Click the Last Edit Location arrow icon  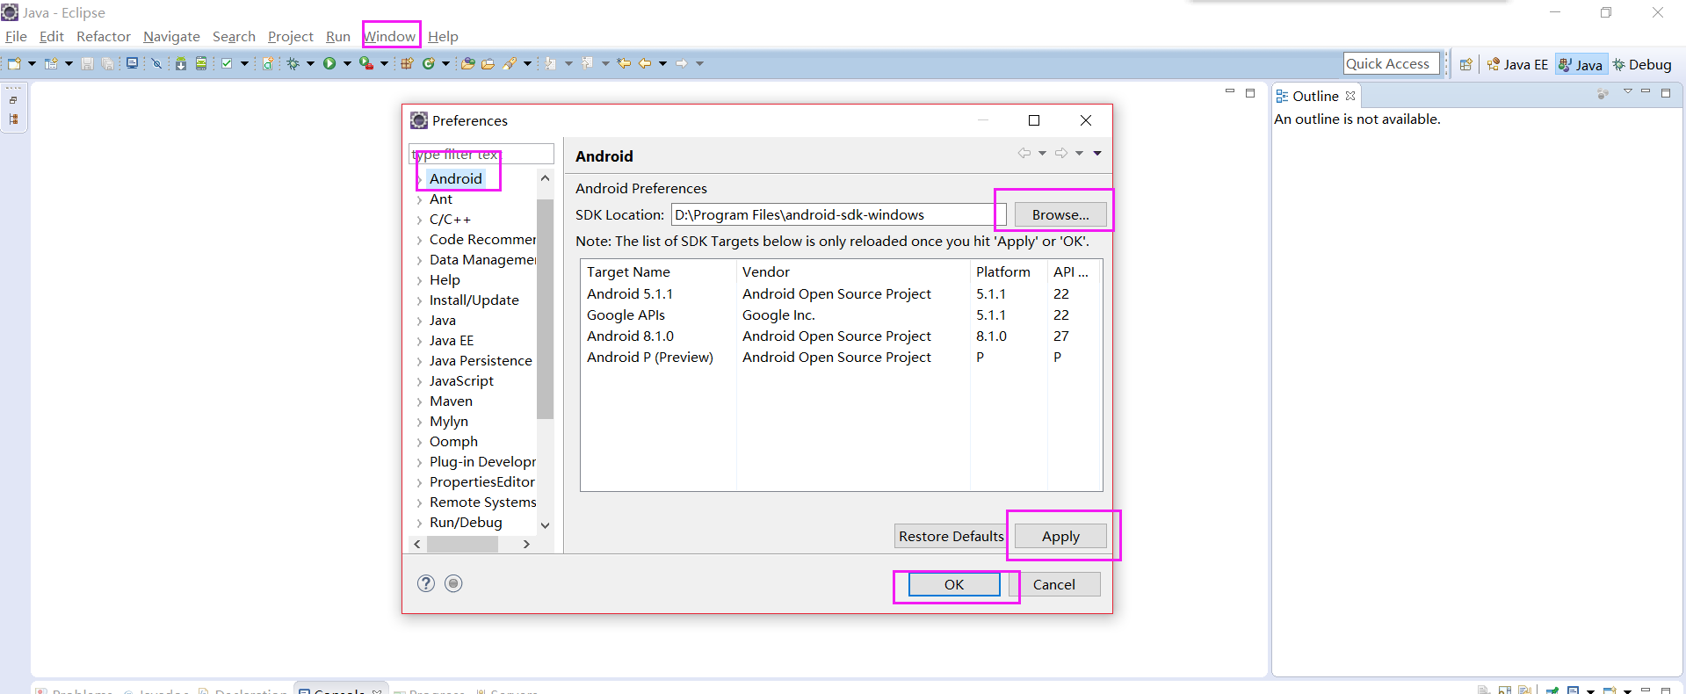[x=624, y=63]
